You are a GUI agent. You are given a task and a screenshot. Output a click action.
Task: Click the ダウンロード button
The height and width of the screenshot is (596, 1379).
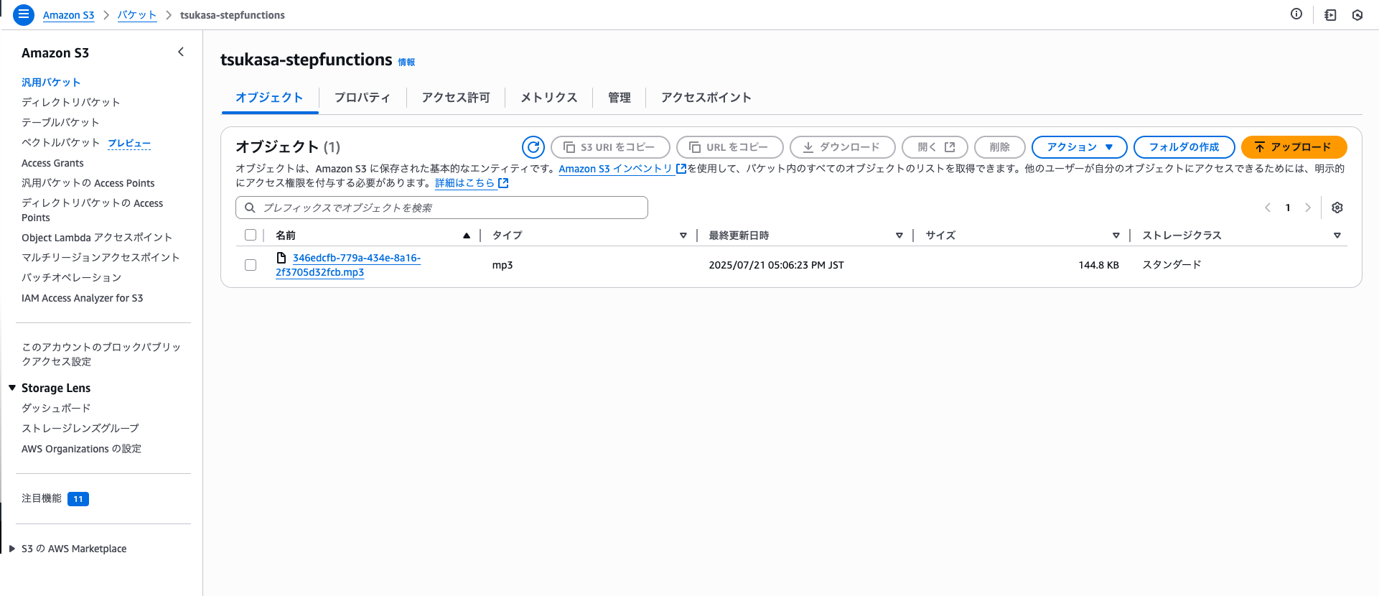[842, 147]
